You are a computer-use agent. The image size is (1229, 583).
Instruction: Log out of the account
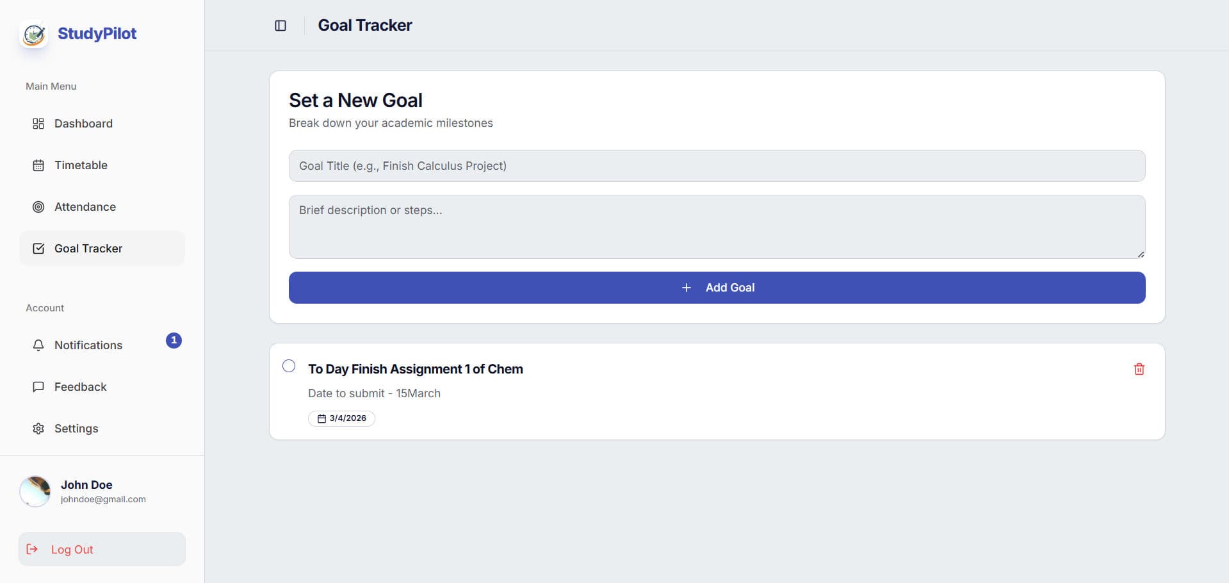tap(72, 550)
